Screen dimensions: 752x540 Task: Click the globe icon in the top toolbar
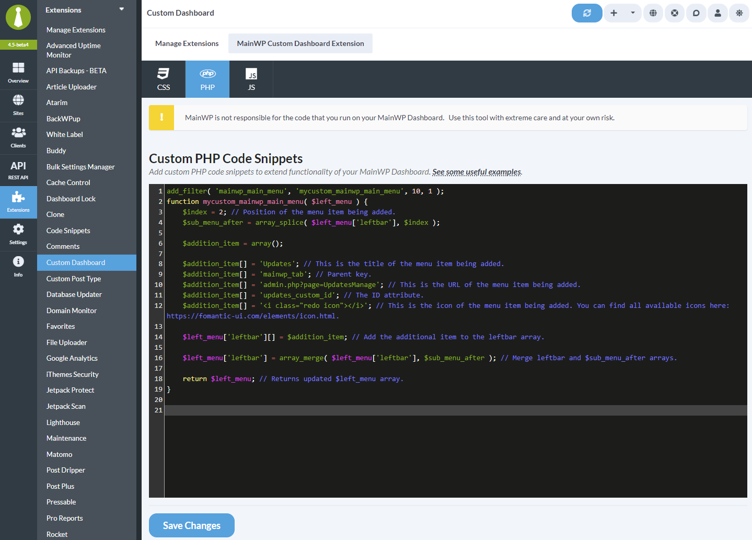coord(652,13)
